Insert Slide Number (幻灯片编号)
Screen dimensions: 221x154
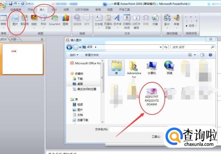[x=136, y=22]
